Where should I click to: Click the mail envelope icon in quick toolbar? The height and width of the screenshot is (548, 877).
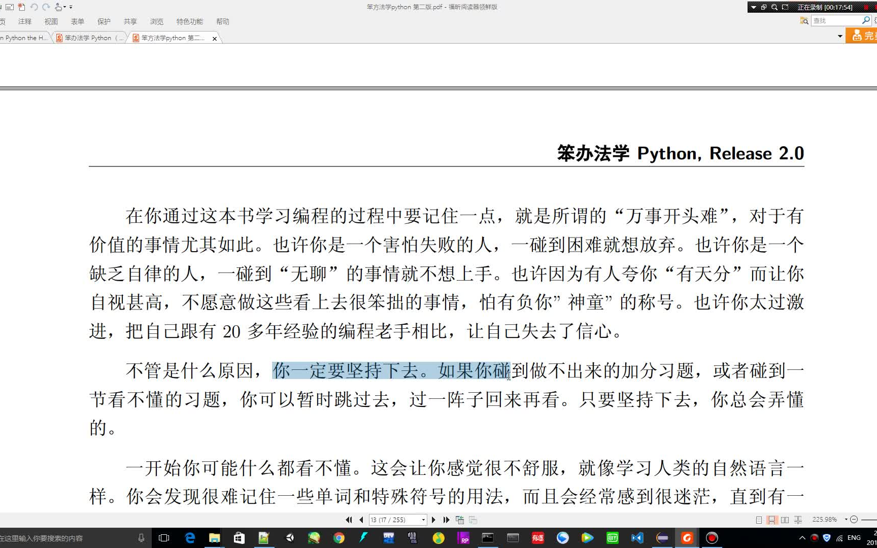(x=10, y=7)
